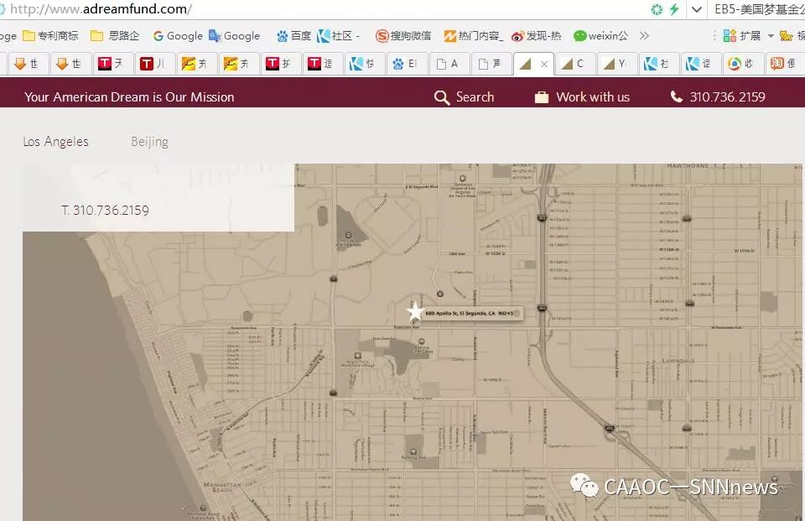The width and height of the screenshot is (805, 521).
Task: Close the active browser tab
Action: point(544,65)
